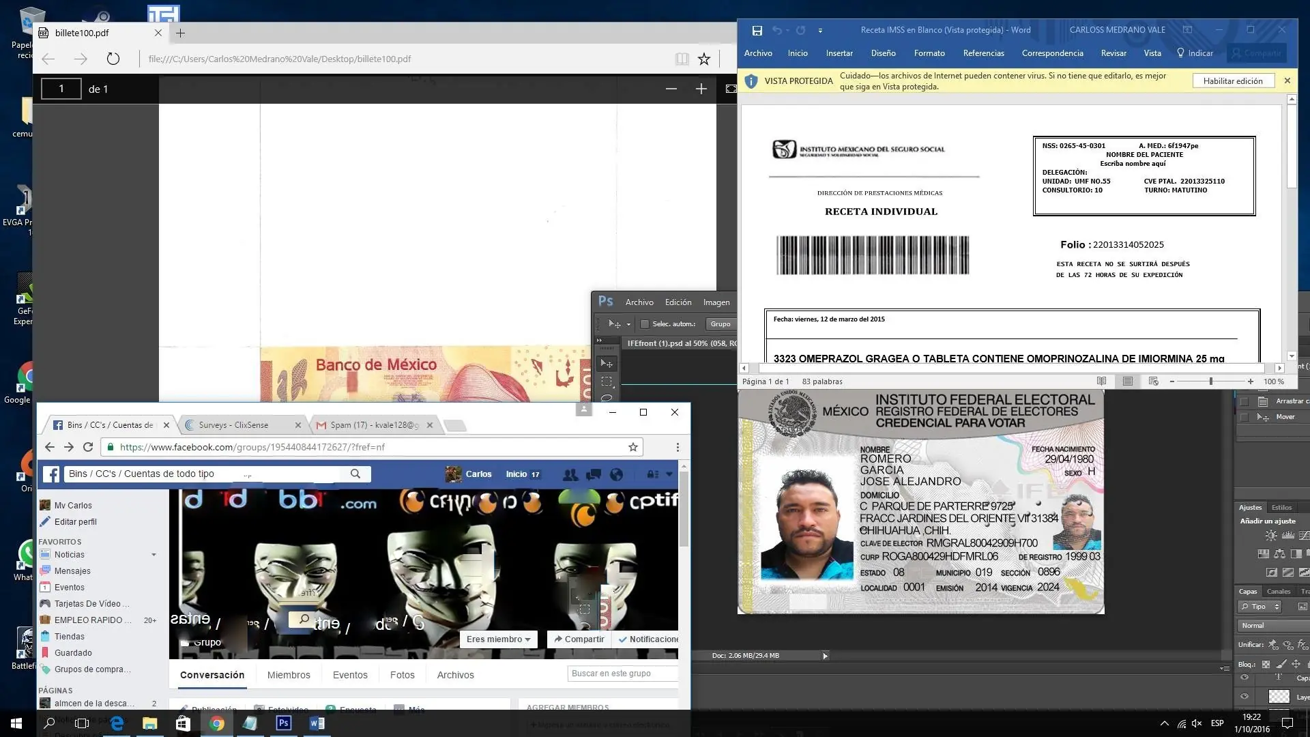Click the PDF page number field

click(x=61, y=89)
